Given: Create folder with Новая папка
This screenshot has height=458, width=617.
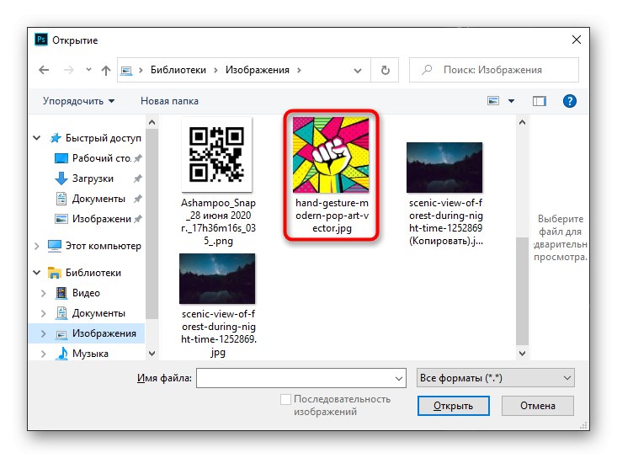Looking at the screenshot, I should tap(169, 101).
